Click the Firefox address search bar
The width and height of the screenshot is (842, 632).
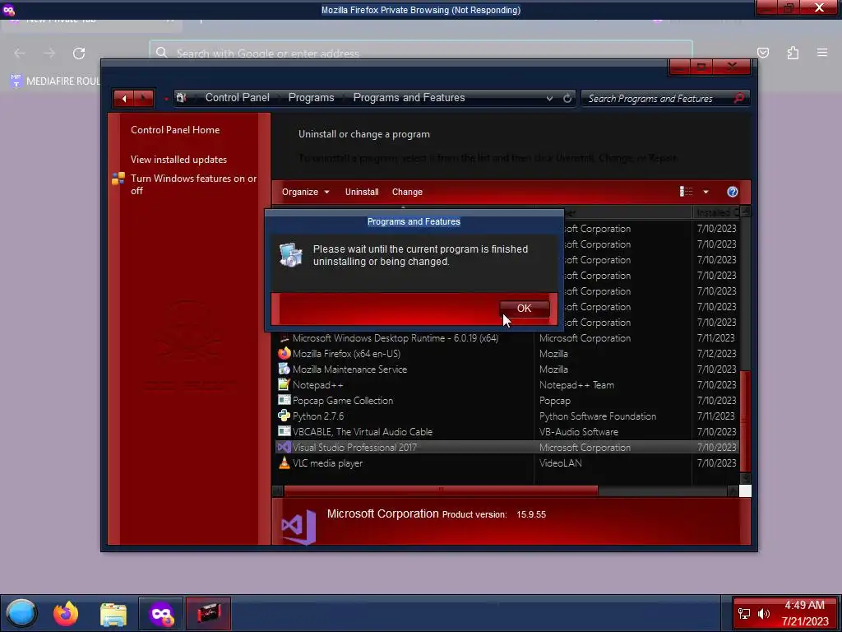pos(421,53)
